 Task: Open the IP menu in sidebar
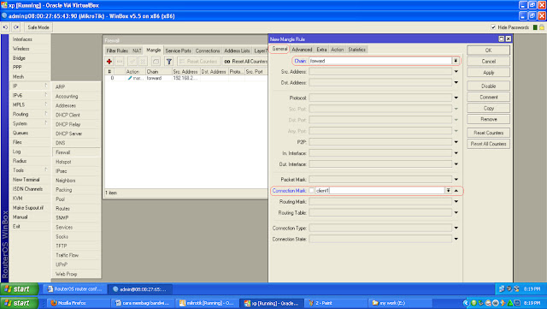click(x=30, y=86)
